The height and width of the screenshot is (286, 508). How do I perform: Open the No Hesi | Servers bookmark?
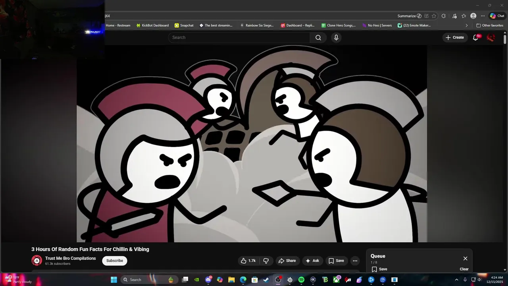(x=377, y=25)
